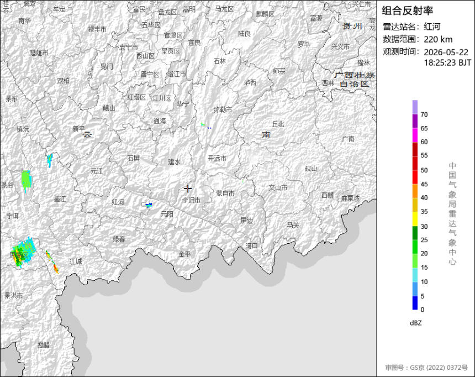Click the 观测时间 timestamp value

pyautogui.click(x=447, y=57)
